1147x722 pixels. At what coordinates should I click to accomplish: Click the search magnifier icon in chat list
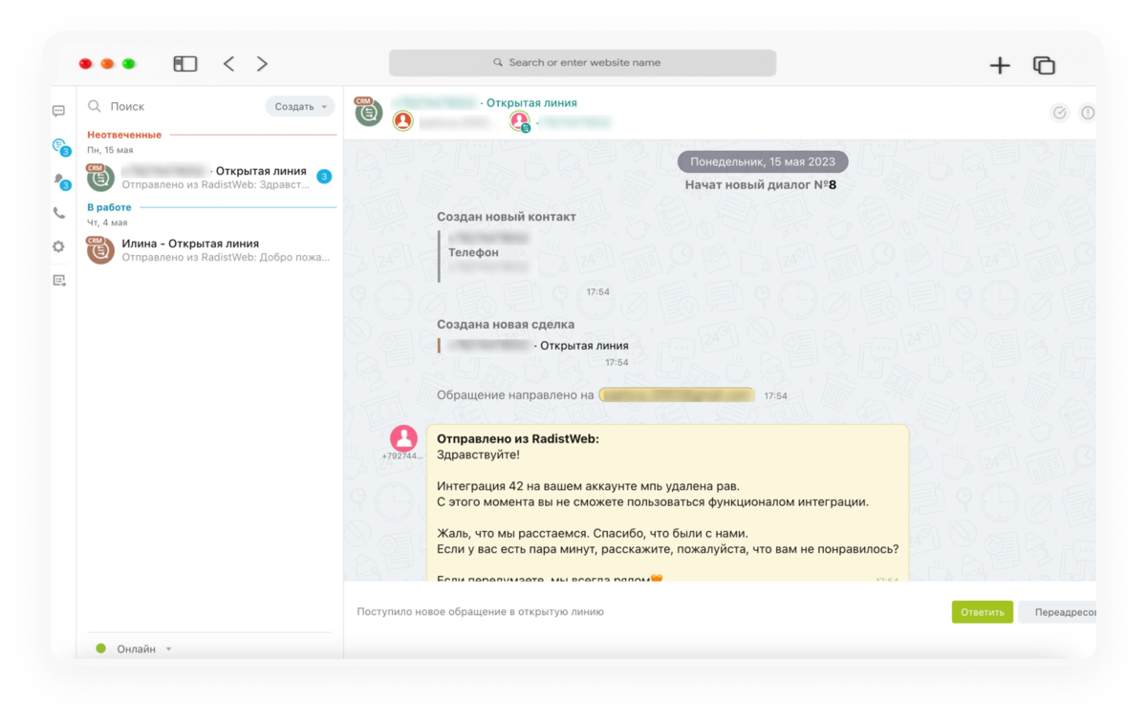95,107
